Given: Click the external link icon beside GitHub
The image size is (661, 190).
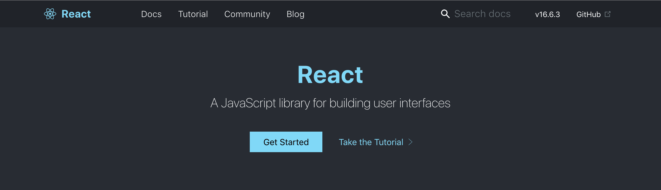Looking at the screenshot, I should coord(608,14).
